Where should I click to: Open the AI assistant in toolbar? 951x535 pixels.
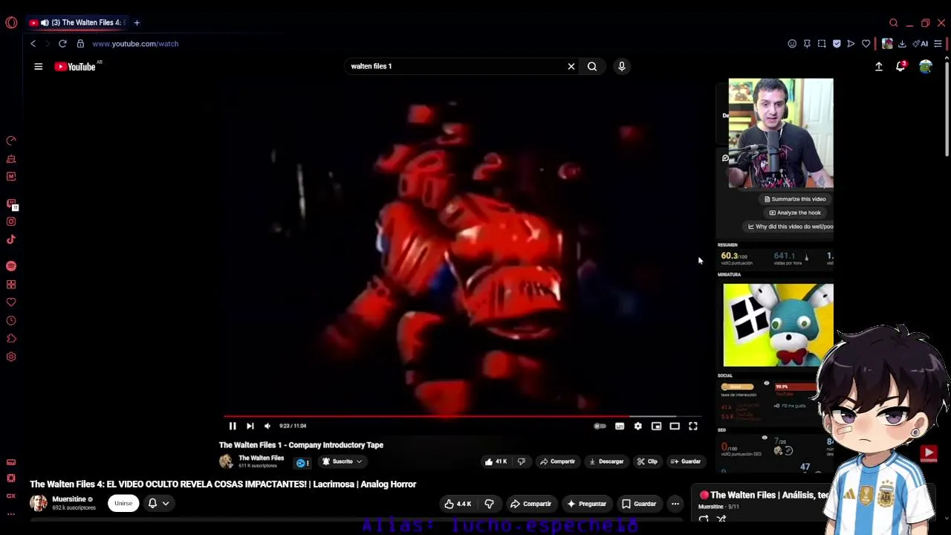click(920, 44)
